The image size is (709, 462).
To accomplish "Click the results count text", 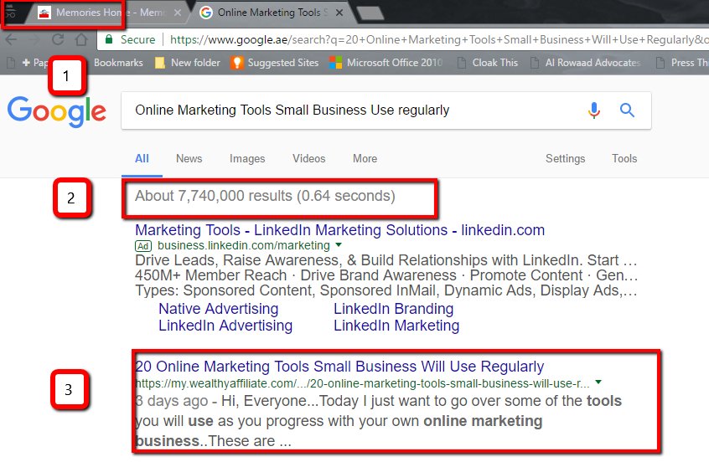I will 265,196.
